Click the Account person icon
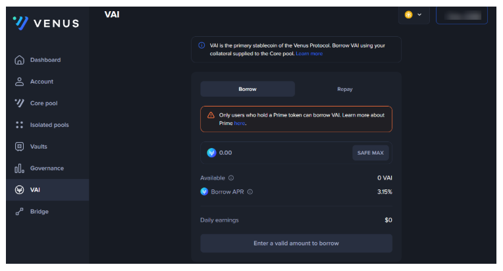This screenshot has width=503, height=271. [x=19, y=82]
